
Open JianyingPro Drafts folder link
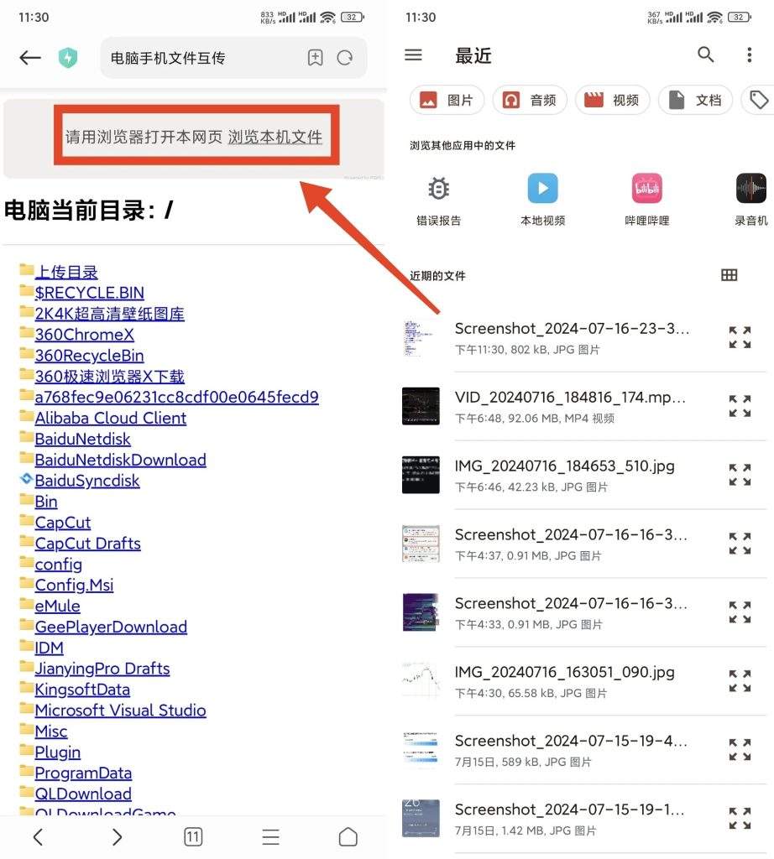pos(102,669)
